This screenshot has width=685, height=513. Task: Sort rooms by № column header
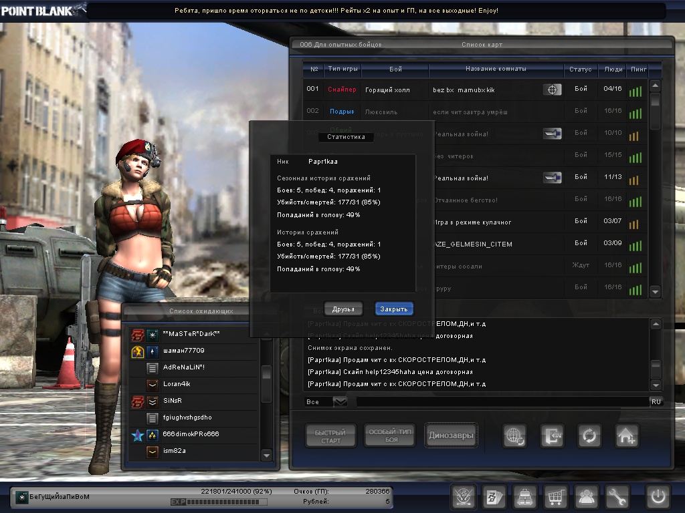(314, 69)
